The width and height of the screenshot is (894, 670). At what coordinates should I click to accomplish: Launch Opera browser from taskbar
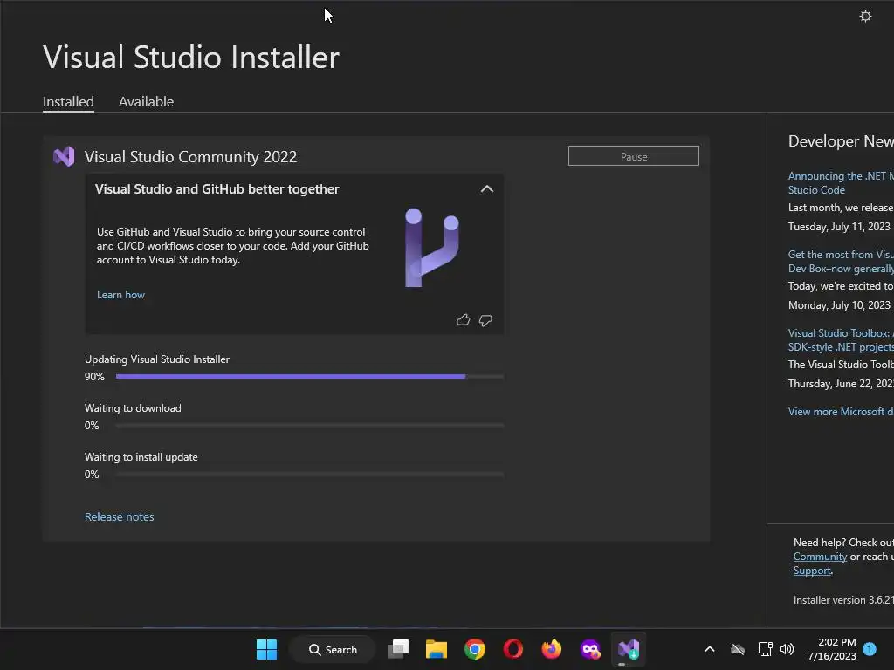[513, 649]
